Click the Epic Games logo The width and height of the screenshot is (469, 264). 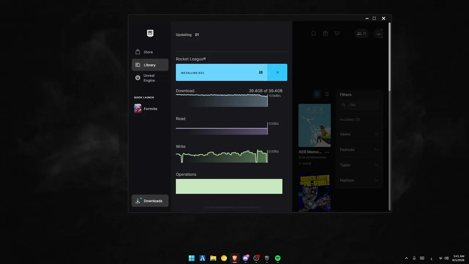[150, 33]
